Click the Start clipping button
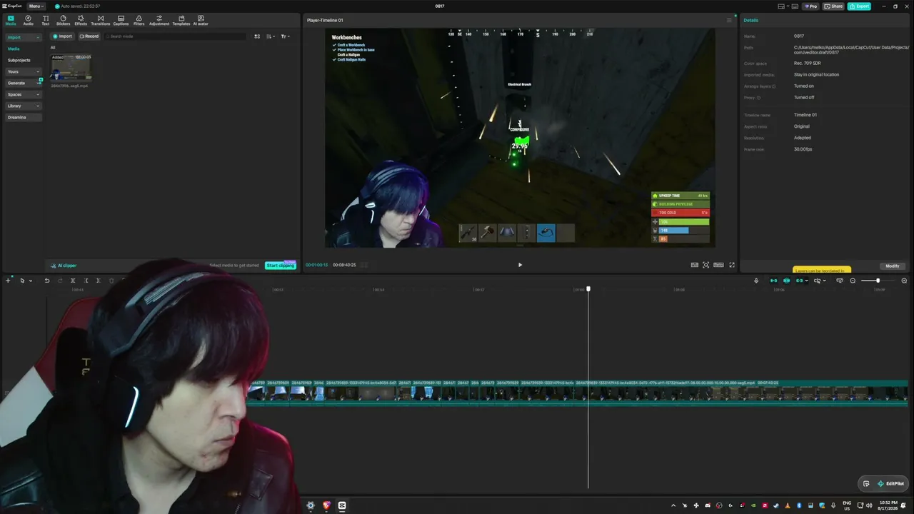914x514 pixels. tap(280, 266)
